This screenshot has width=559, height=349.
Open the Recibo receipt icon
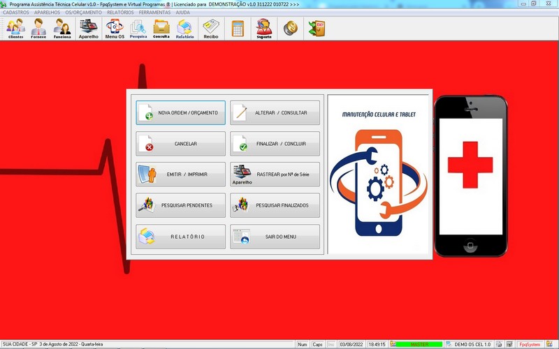(x=211, y=28)
